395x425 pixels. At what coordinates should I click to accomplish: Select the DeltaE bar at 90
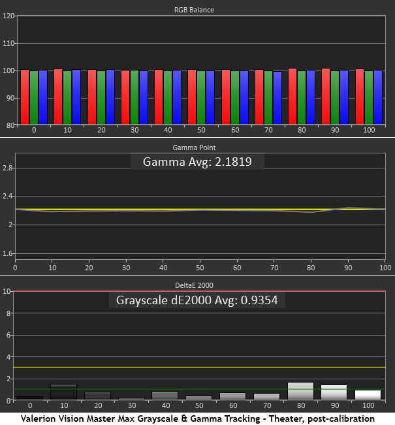[334, 392]
